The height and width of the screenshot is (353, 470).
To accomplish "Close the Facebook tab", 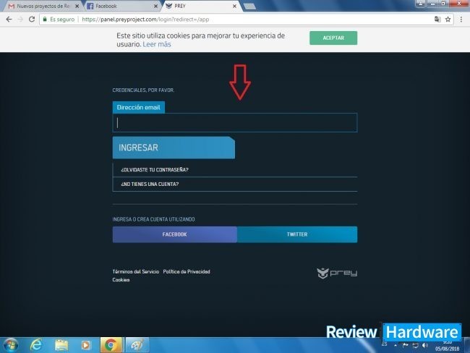I will tap(156, 6).
